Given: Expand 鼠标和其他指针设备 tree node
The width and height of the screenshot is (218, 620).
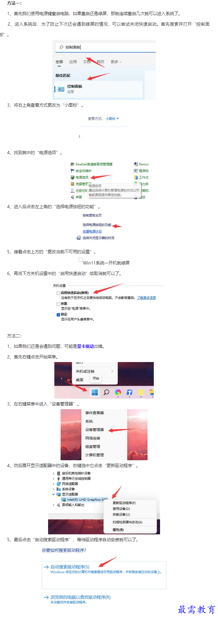Looking at the screenshot, I should pos(54,473).
